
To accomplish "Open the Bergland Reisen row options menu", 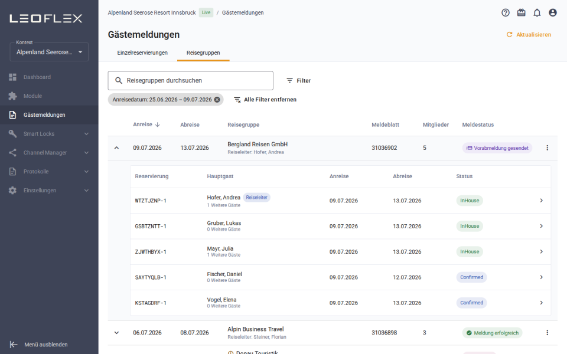I will (x=547, y=147).
